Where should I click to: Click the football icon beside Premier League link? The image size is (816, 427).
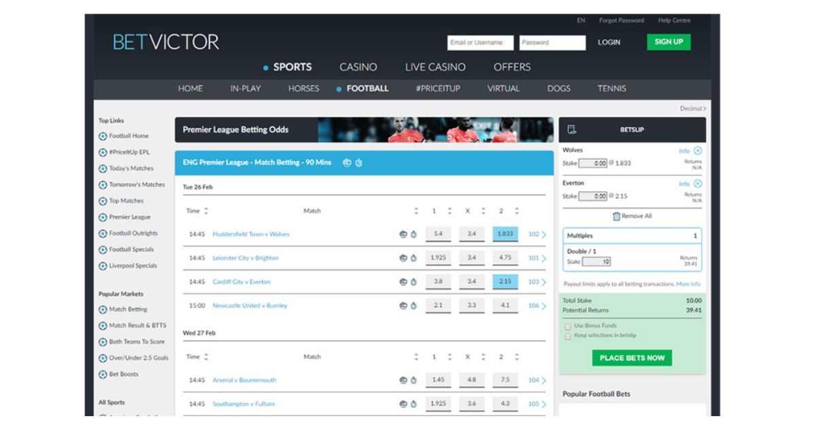tap(103, 218)
